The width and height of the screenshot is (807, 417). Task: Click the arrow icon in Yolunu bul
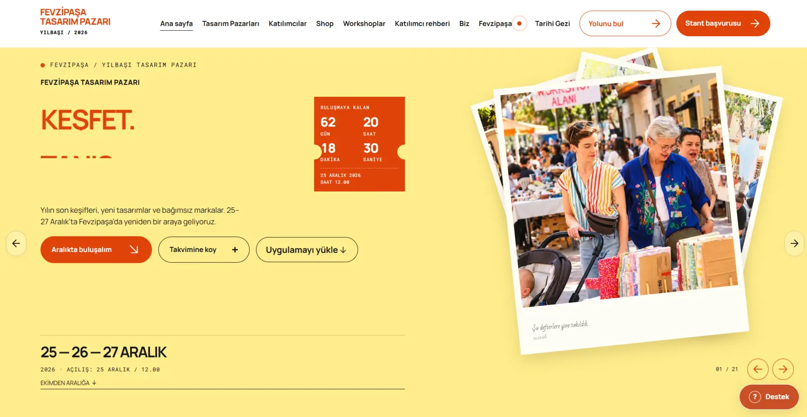(656, 23)
